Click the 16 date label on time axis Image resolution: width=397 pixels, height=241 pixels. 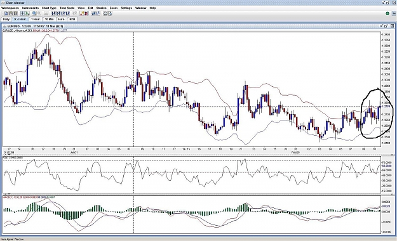click(199, 149)
